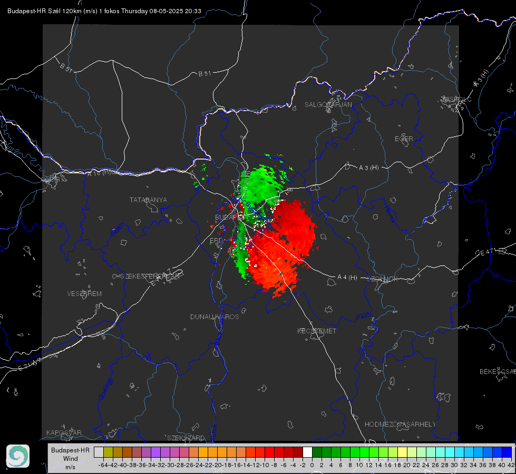This screenshot has width=516, height=474.
Task: Click the KECSKEMÉT city label
Action: point(317,331)
